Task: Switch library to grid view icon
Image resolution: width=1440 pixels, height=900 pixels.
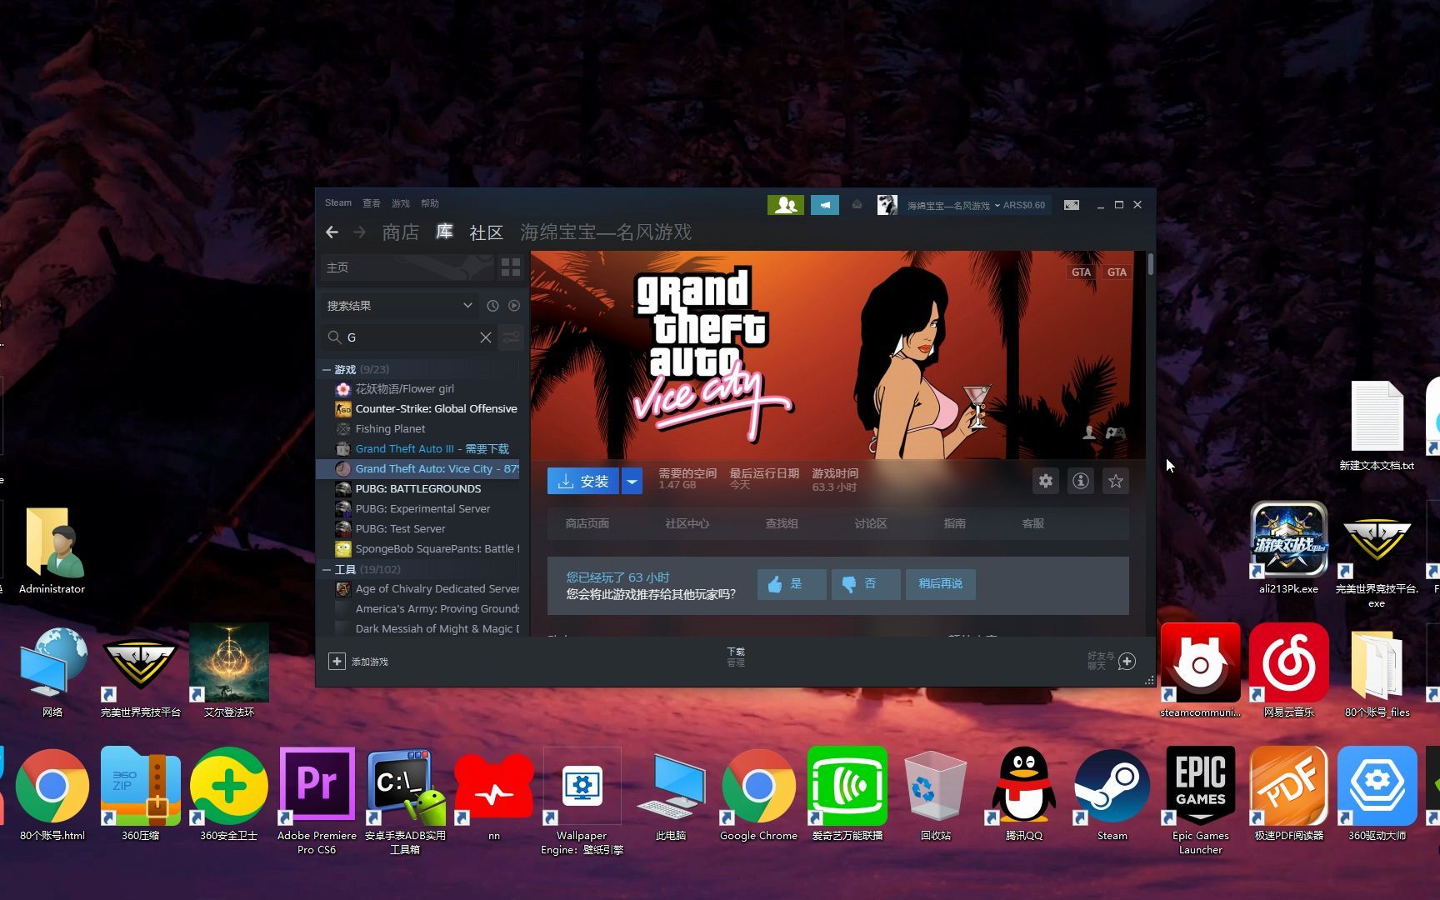Action: point(510,267)
